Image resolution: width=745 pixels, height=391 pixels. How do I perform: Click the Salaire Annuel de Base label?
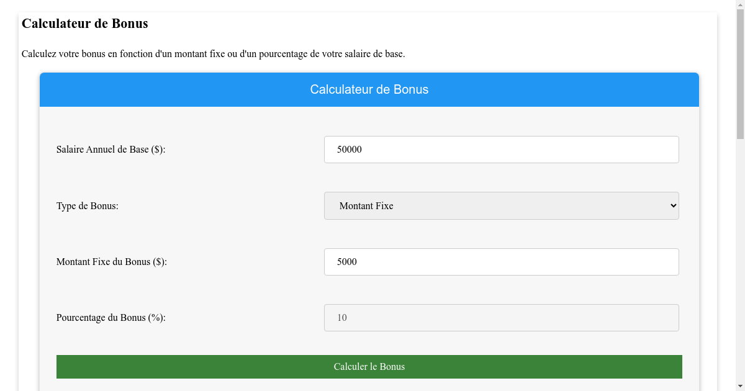pos(111,149)
